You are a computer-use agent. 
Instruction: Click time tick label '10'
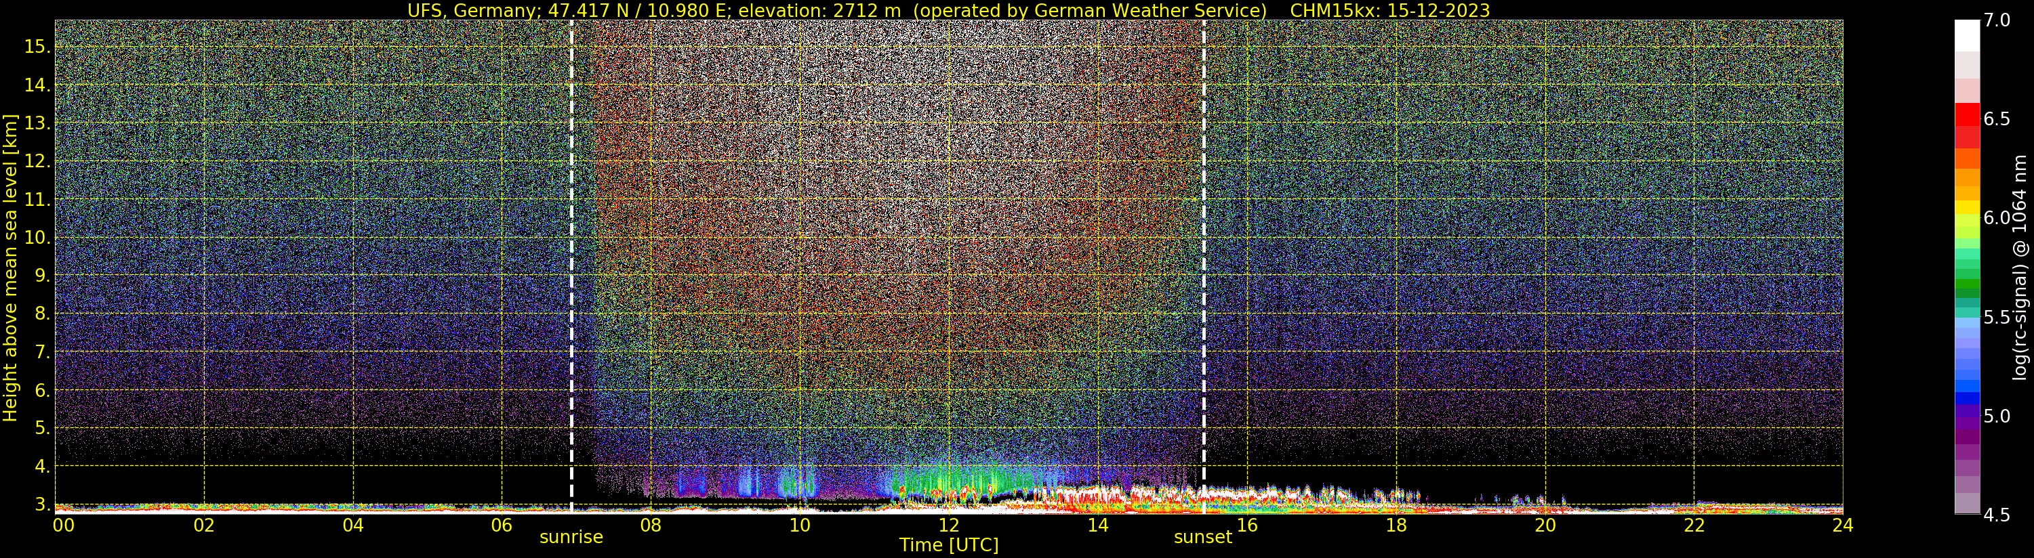(800, 525)
